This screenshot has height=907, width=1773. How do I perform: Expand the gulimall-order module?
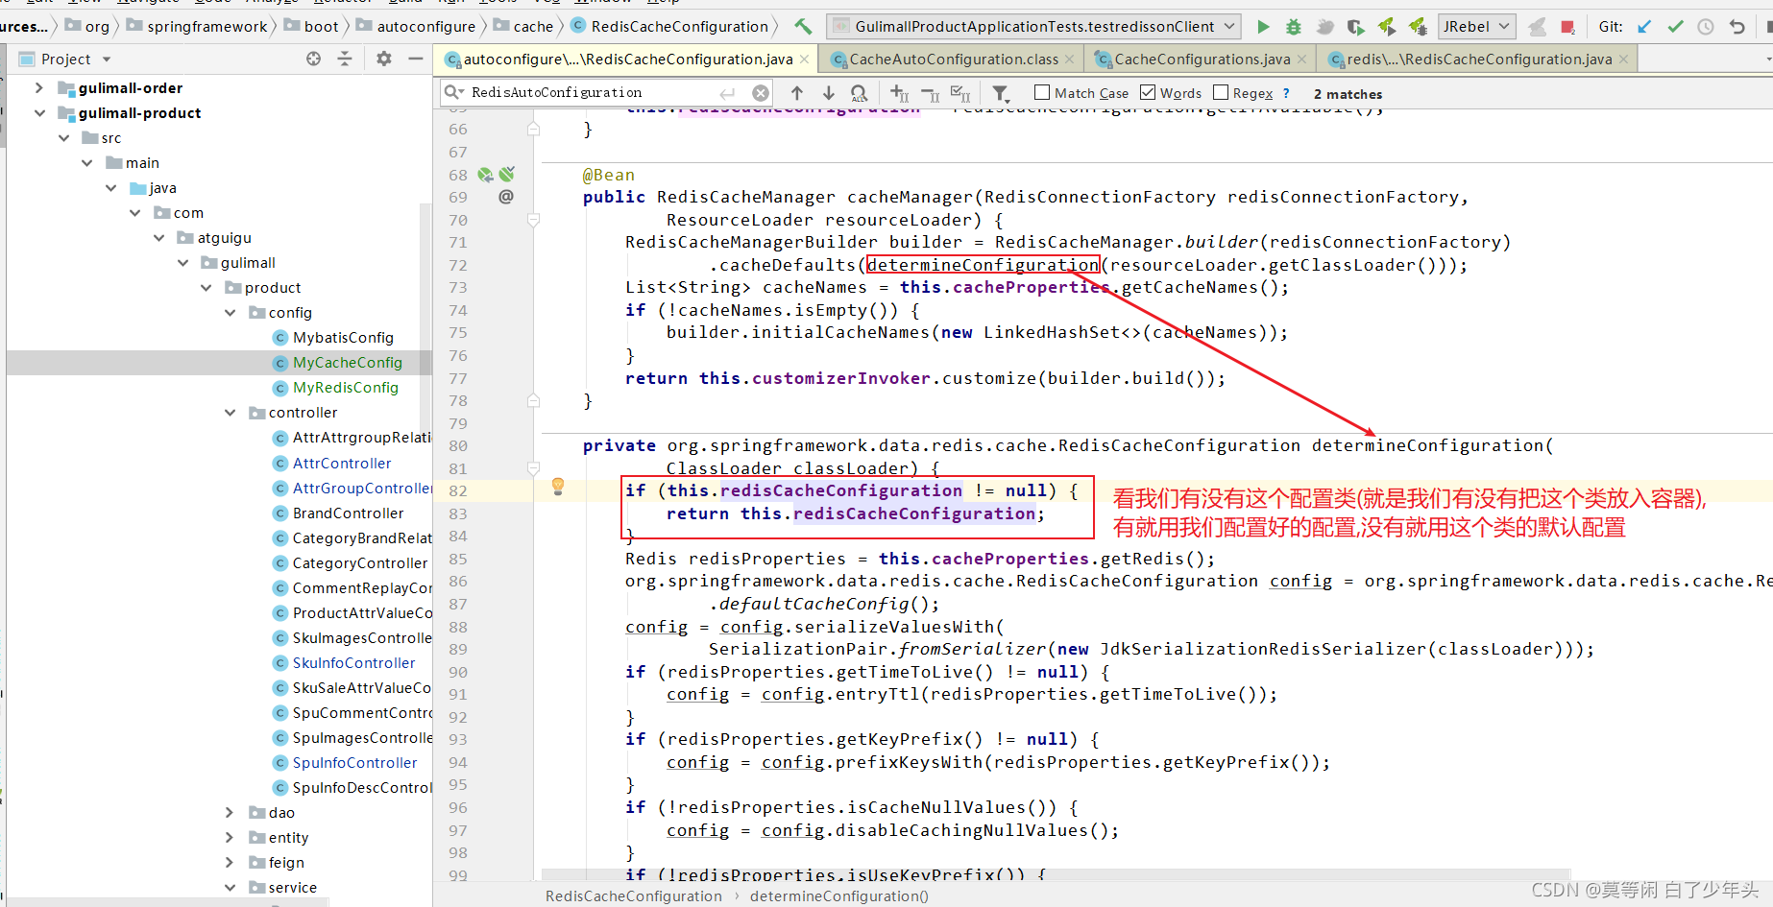[x=38, y=87]
